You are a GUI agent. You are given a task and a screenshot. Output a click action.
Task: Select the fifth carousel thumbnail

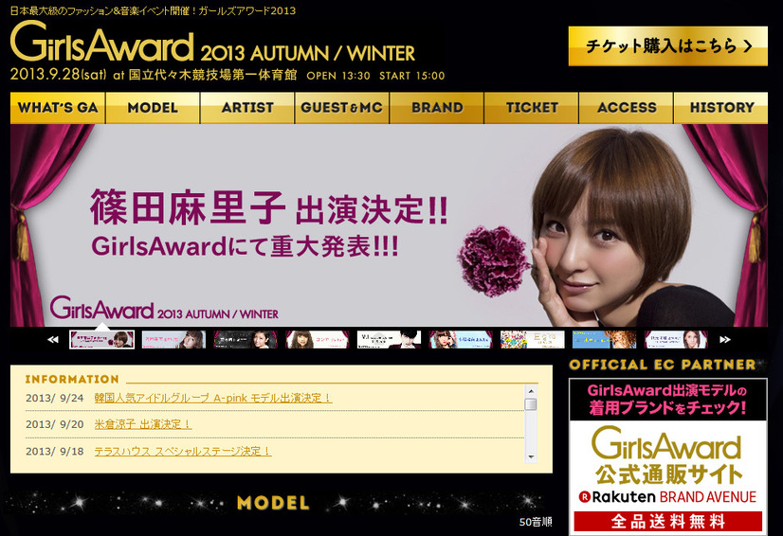[x=389, y=340]
